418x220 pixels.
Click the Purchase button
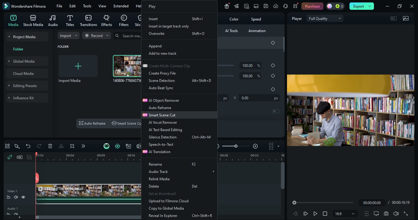pyautogui.click(x=312, y=6)
